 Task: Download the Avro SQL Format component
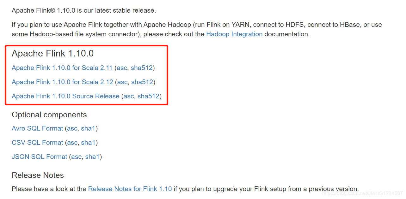(37, 128)
